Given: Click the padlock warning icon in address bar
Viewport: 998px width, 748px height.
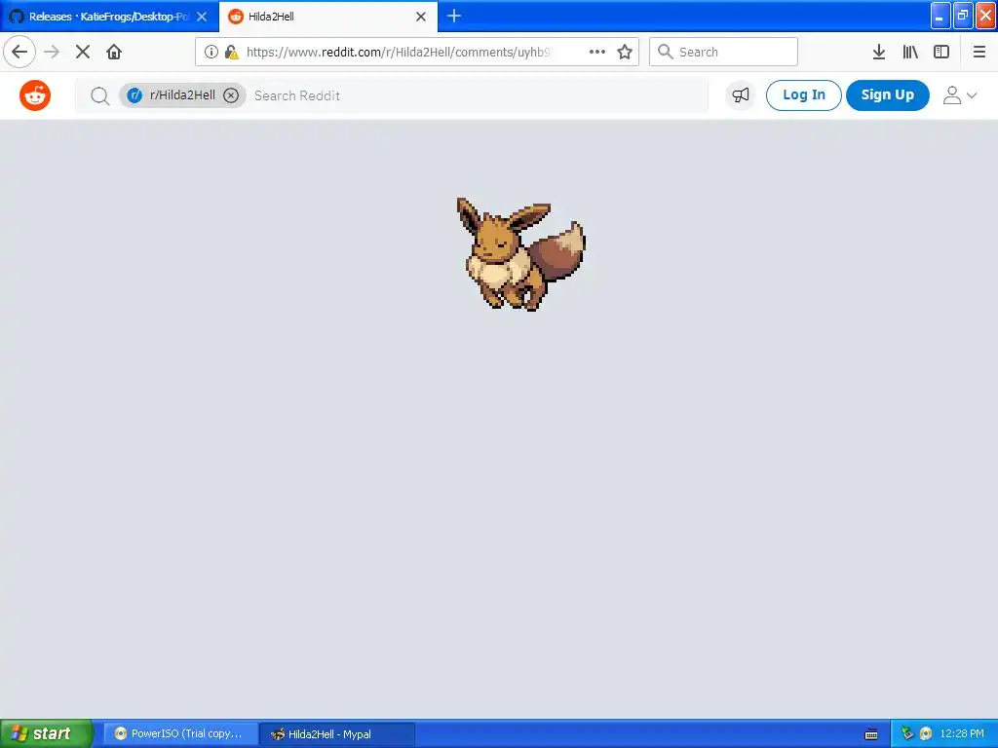Looking at the screenshot, I should (232, 52).
